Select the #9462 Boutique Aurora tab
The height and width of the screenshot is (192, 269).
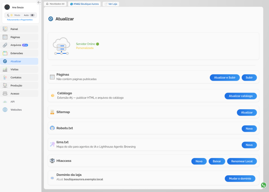click(84, 4)
